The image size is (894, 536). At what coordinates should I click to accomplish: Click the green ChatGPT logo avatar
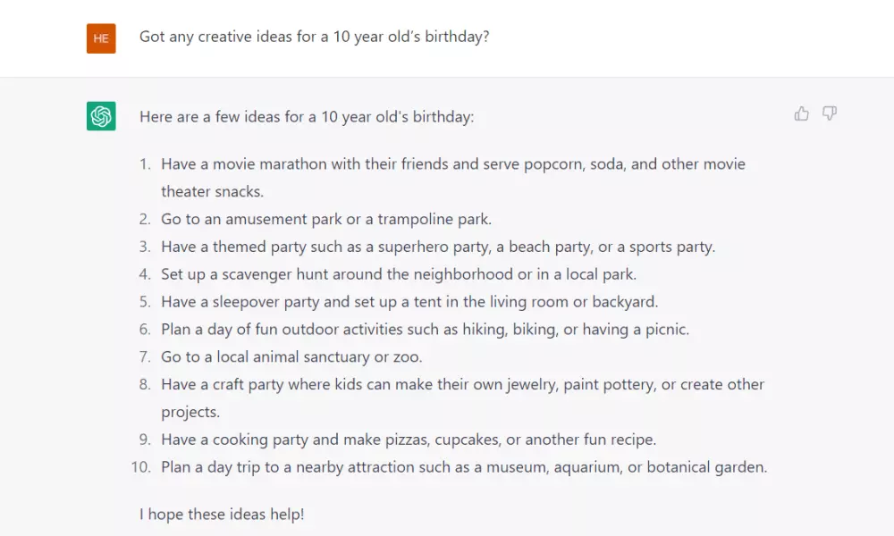click(101, 116)
